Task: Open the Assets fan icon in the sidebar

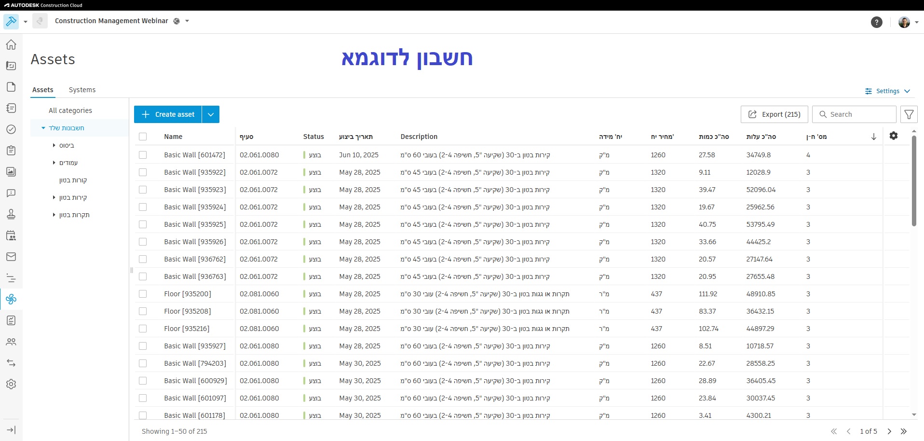Action: [x=11, y=299]
